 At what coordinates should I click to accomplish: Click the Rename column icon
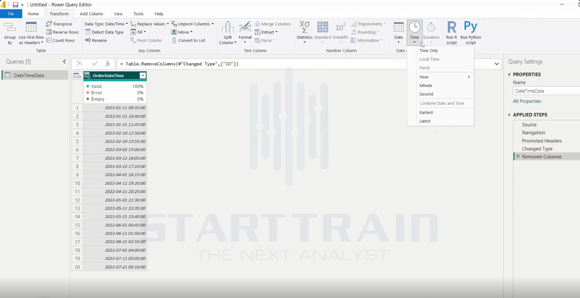tap(88, 40)
